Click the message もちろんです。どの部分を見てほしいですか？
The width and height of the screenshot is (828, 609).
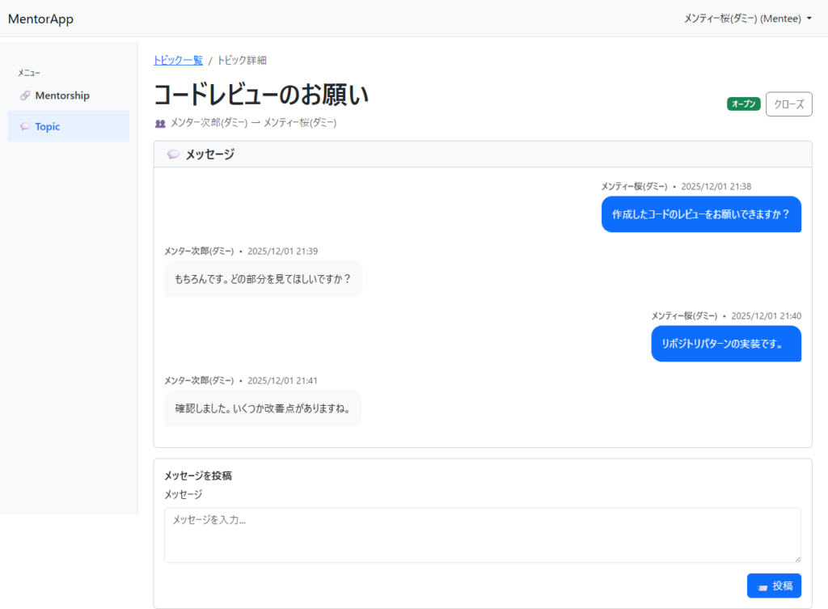click(x=263, y=279)
